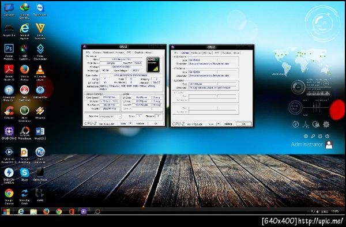Image resolution: width=346 pixels, height=227 pixels.
Task: Click OK in CPU-tab window
Action: click(156, 124)
